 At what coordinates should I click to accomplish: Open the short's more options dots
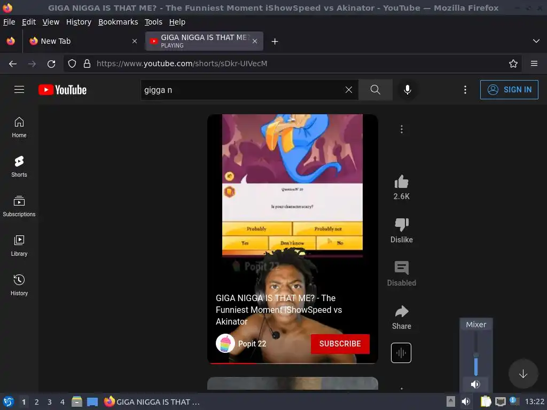tap(402, 129)
